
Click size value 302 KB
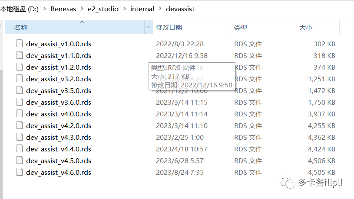click(324, 44)
